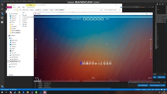Open VS Code Extensions activity icon
Image resolution: width=167 pixels, height=94 pixels.
(2, 22)
